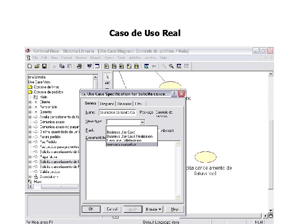Click the New file toolbar icon

tap(29, 66)
